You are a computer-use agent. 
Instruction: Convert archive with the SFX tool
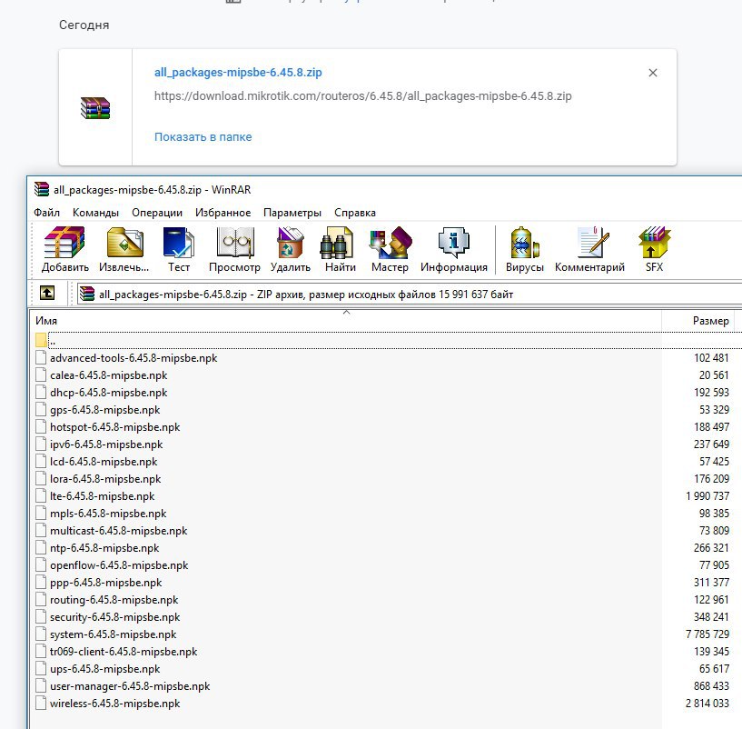(x=655, y=249)
